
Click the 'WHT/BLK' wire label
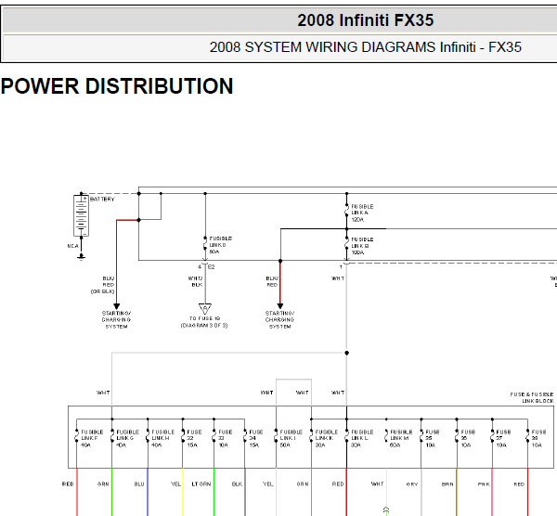195,281
